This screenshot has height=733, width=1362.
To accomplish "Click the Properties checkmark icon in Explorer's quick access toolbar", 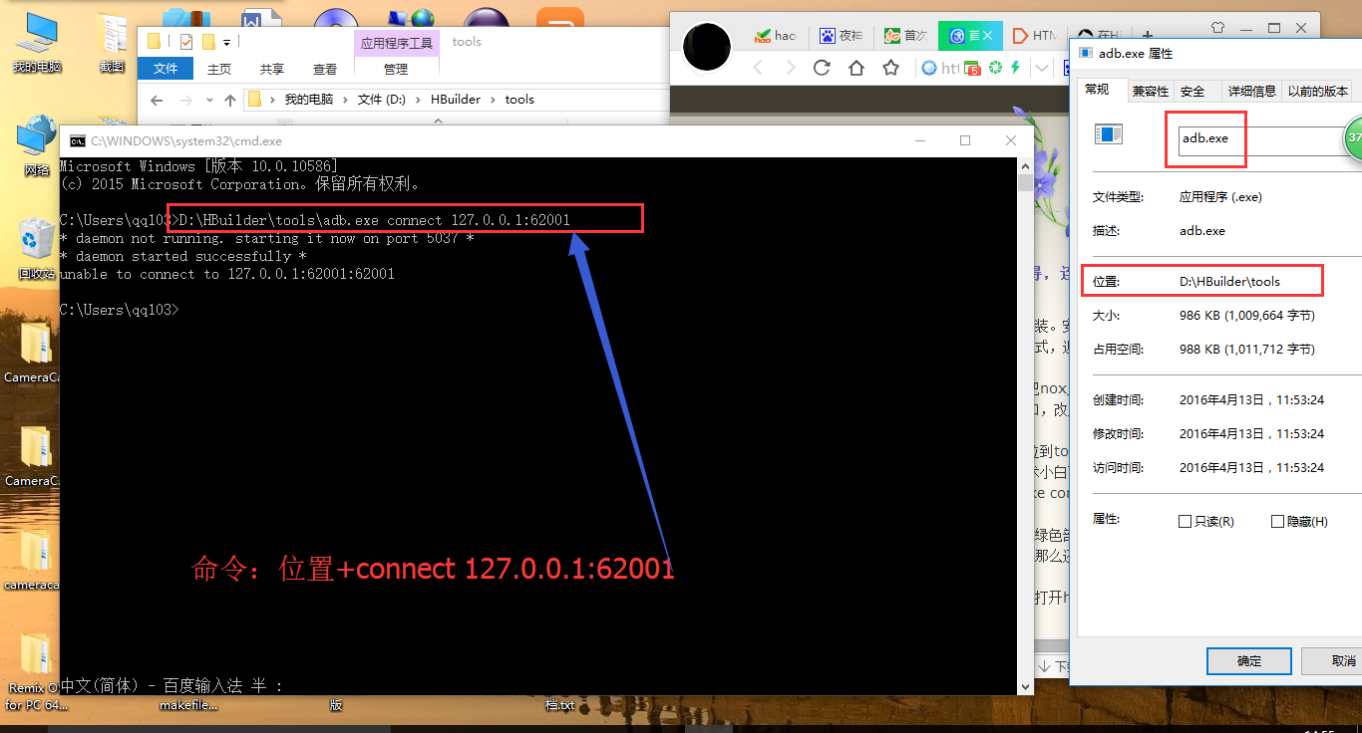I will (186, 42).
